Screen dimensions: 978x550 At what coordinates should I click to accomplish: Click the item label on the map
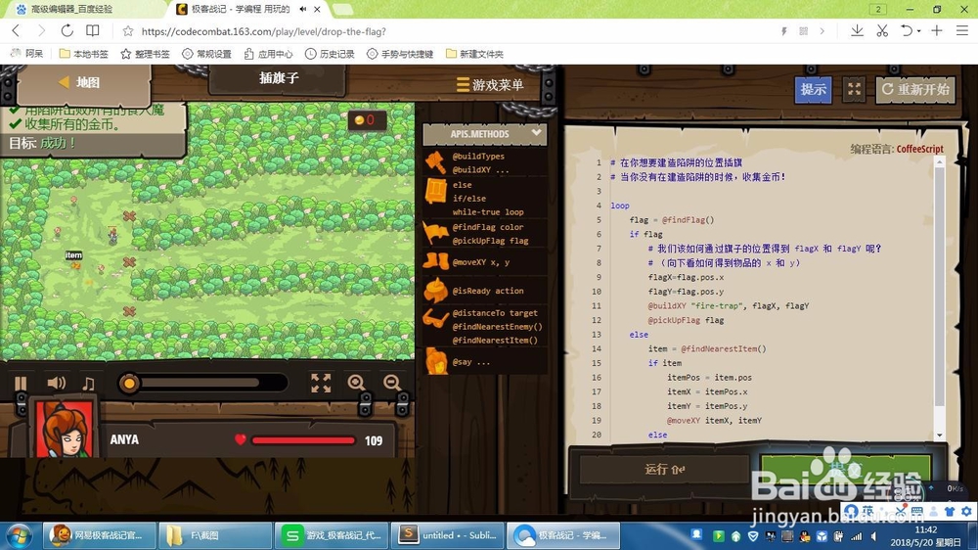point(73,255)
